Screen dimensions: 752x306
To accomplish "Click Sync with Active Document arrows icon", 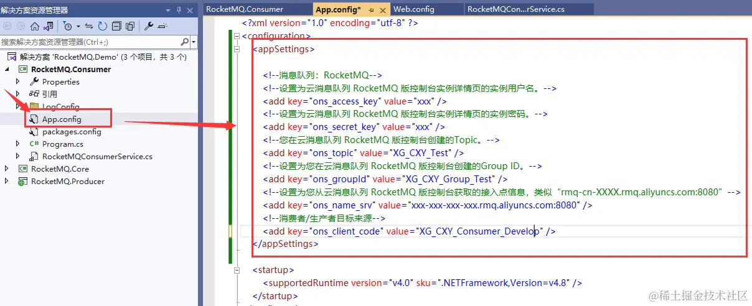I will coord(89,26).
